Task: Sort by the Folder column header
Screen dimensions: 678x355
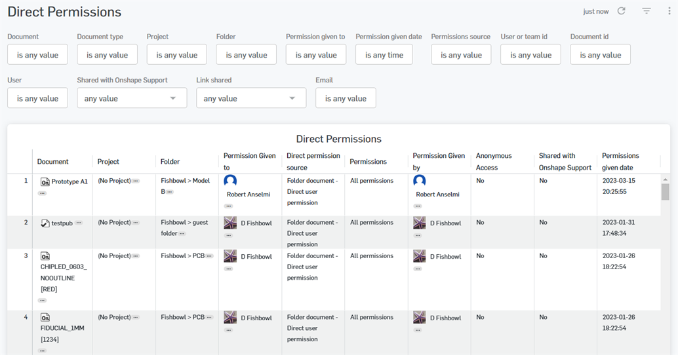Action: 170,162
